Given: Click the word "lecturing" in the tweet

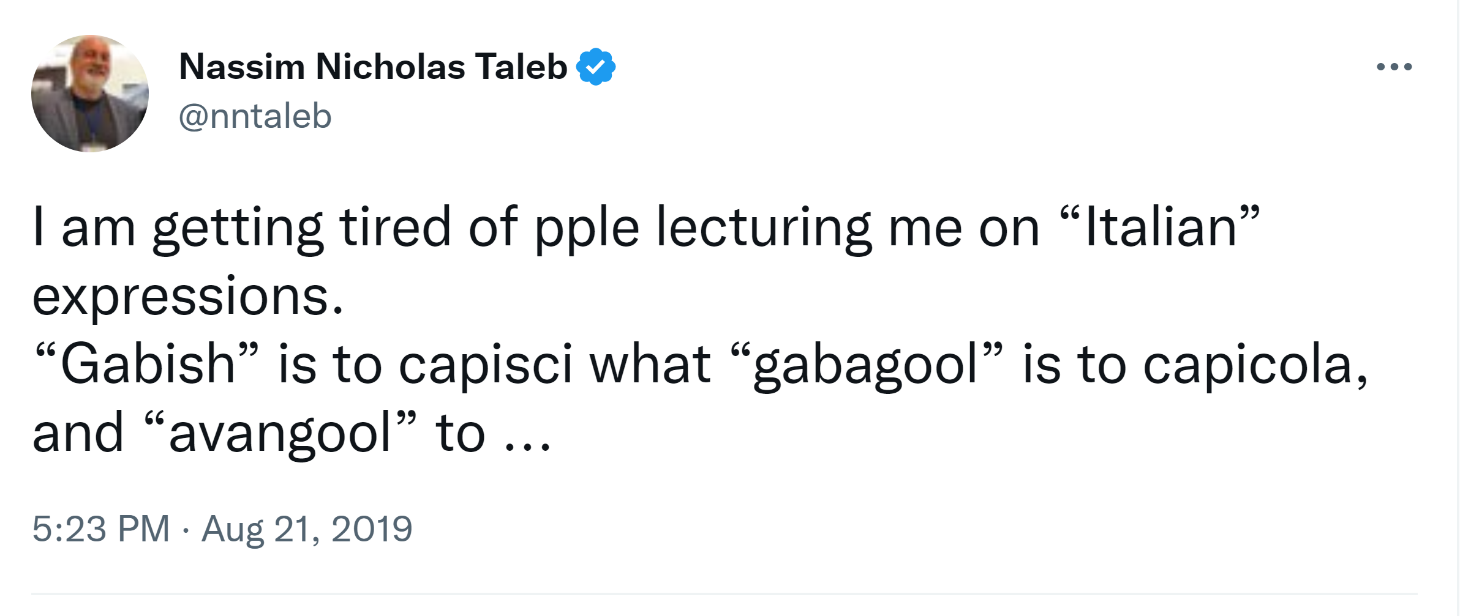Looking at the screenshot, I should [x=763, y=228].
